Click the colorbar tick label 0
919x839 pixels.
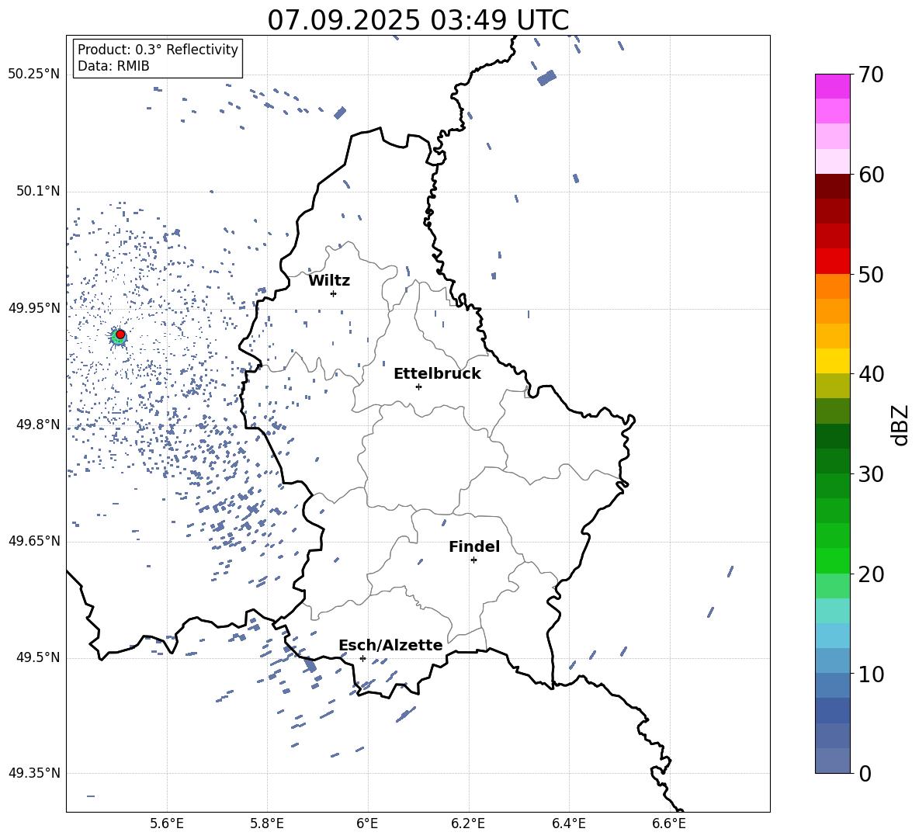[865, 773]
